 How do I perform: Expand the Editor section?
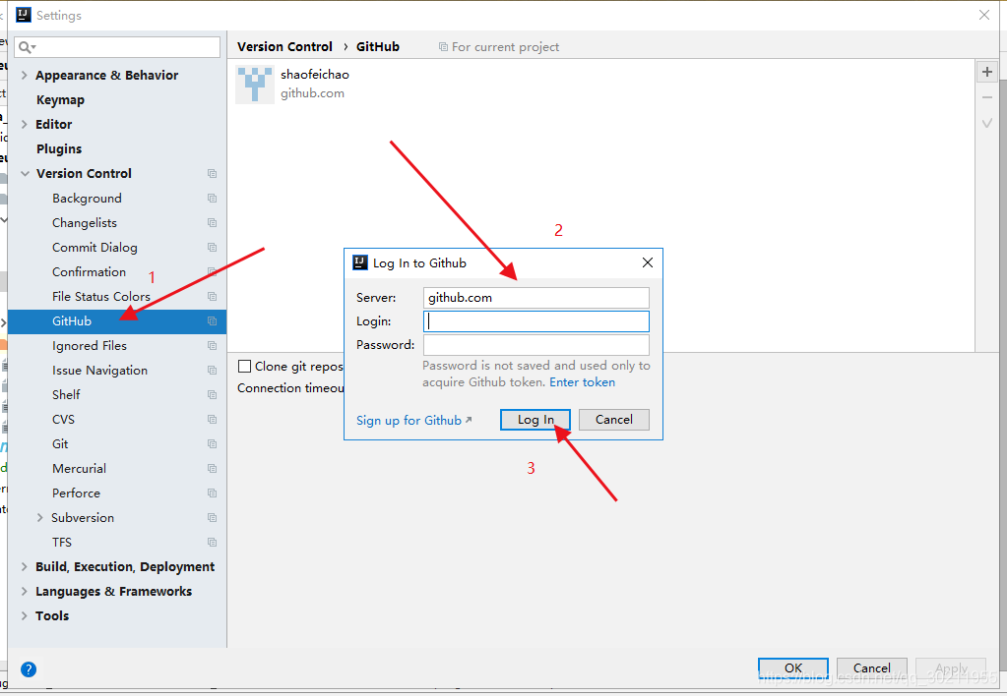(25, 125)
